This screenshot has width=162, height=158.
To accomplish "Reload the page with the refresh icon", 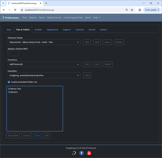I will [x=15, y=10].
